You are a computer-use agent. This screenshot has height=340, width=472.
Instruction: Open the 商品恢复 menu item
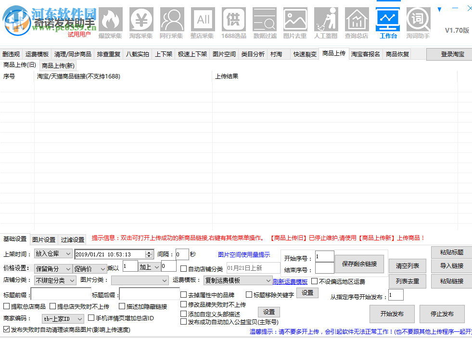[398, 54]
